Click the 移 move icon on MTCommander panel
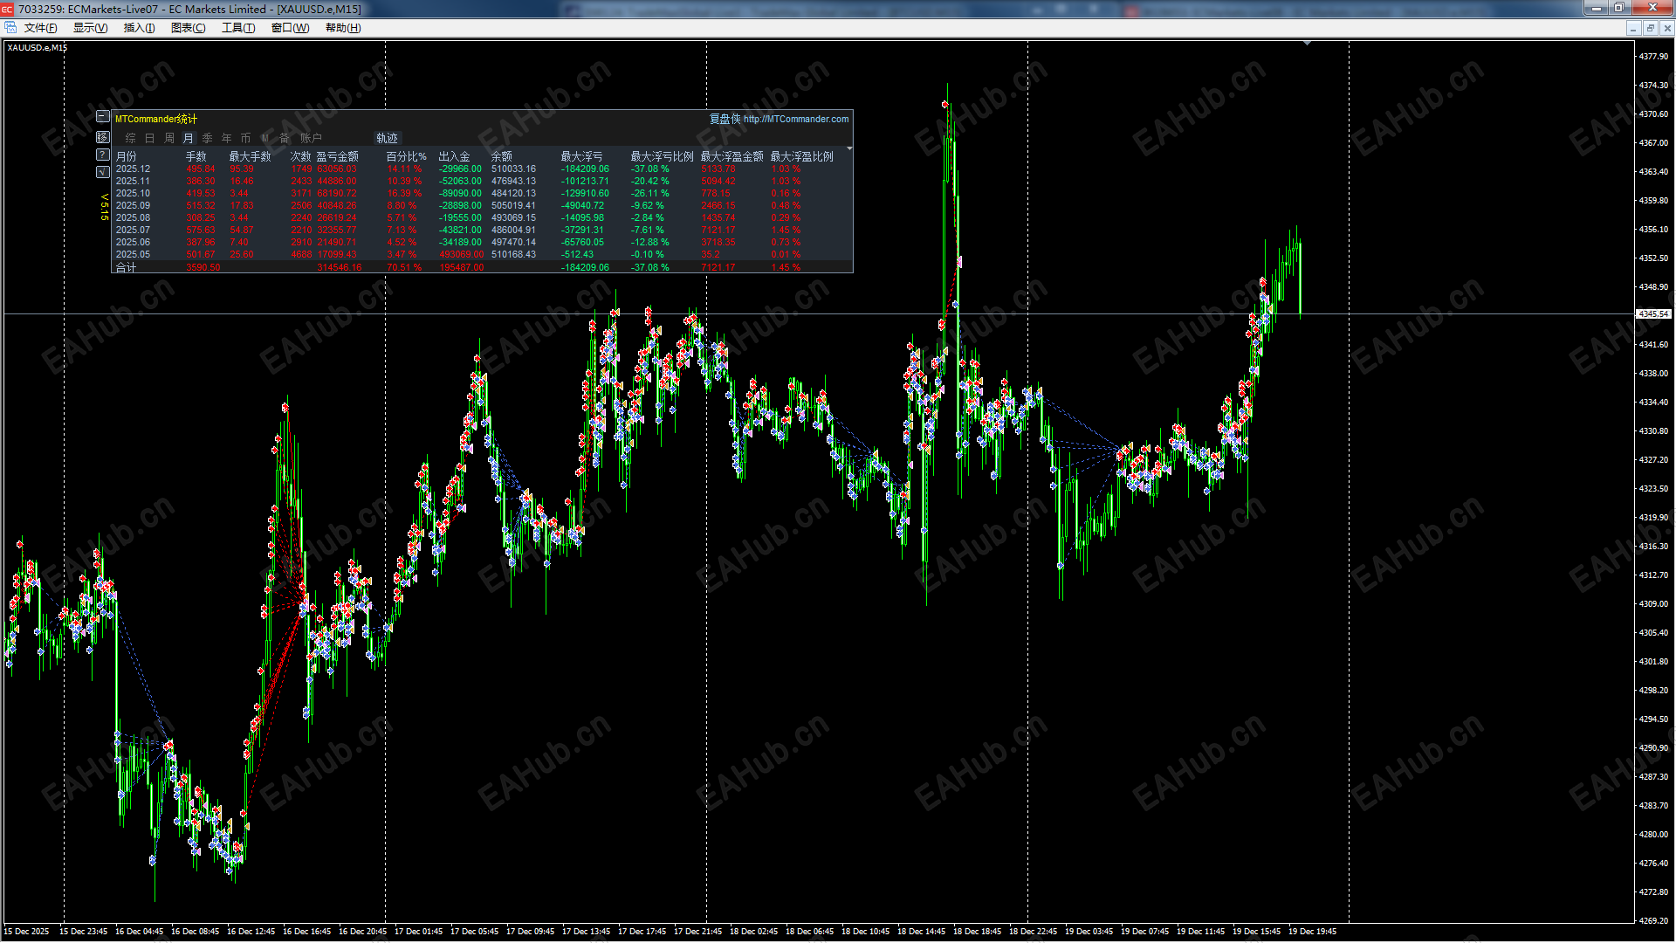The height and width of the screenshot is (943, 1676). click(x=102, y=136)
